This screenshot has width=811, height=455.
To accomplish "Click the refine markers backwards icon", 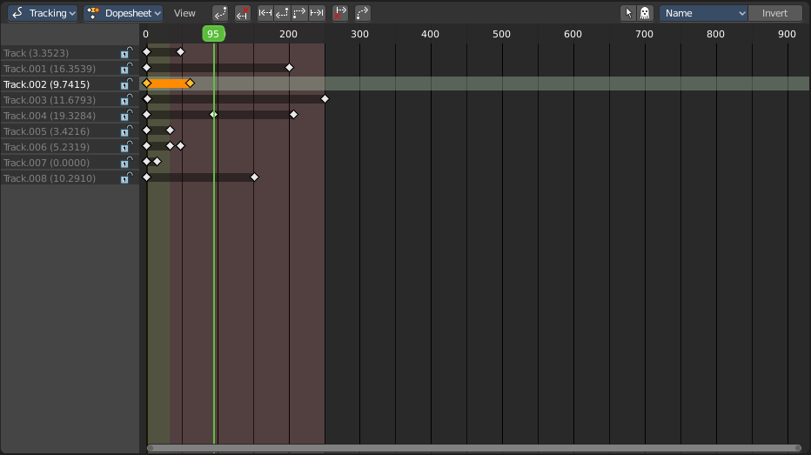I will point(220,13).
